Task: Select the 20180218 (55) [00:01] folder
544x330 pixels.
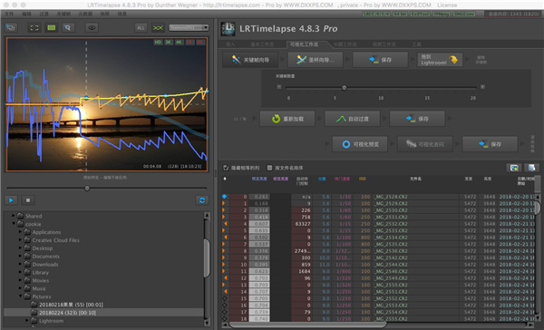Action: [71, 305]
